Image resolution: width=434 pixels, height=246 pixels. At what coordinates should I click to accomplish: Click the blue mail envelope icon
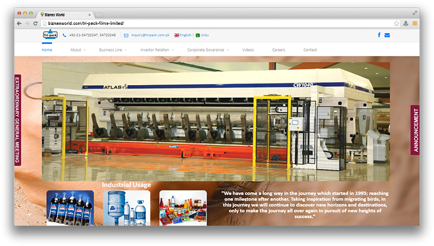click(x=387, y=35)
